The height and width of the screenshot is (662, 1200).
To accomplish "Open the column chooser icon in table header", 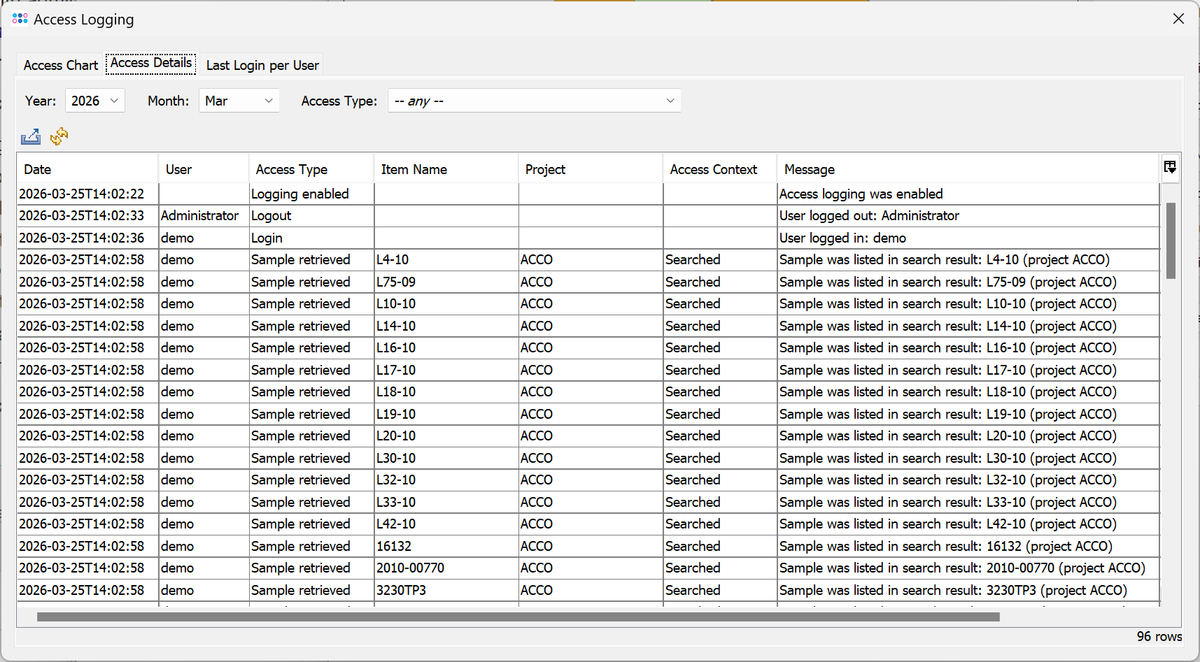I will pyautogui.click(x=1170, y=168).
